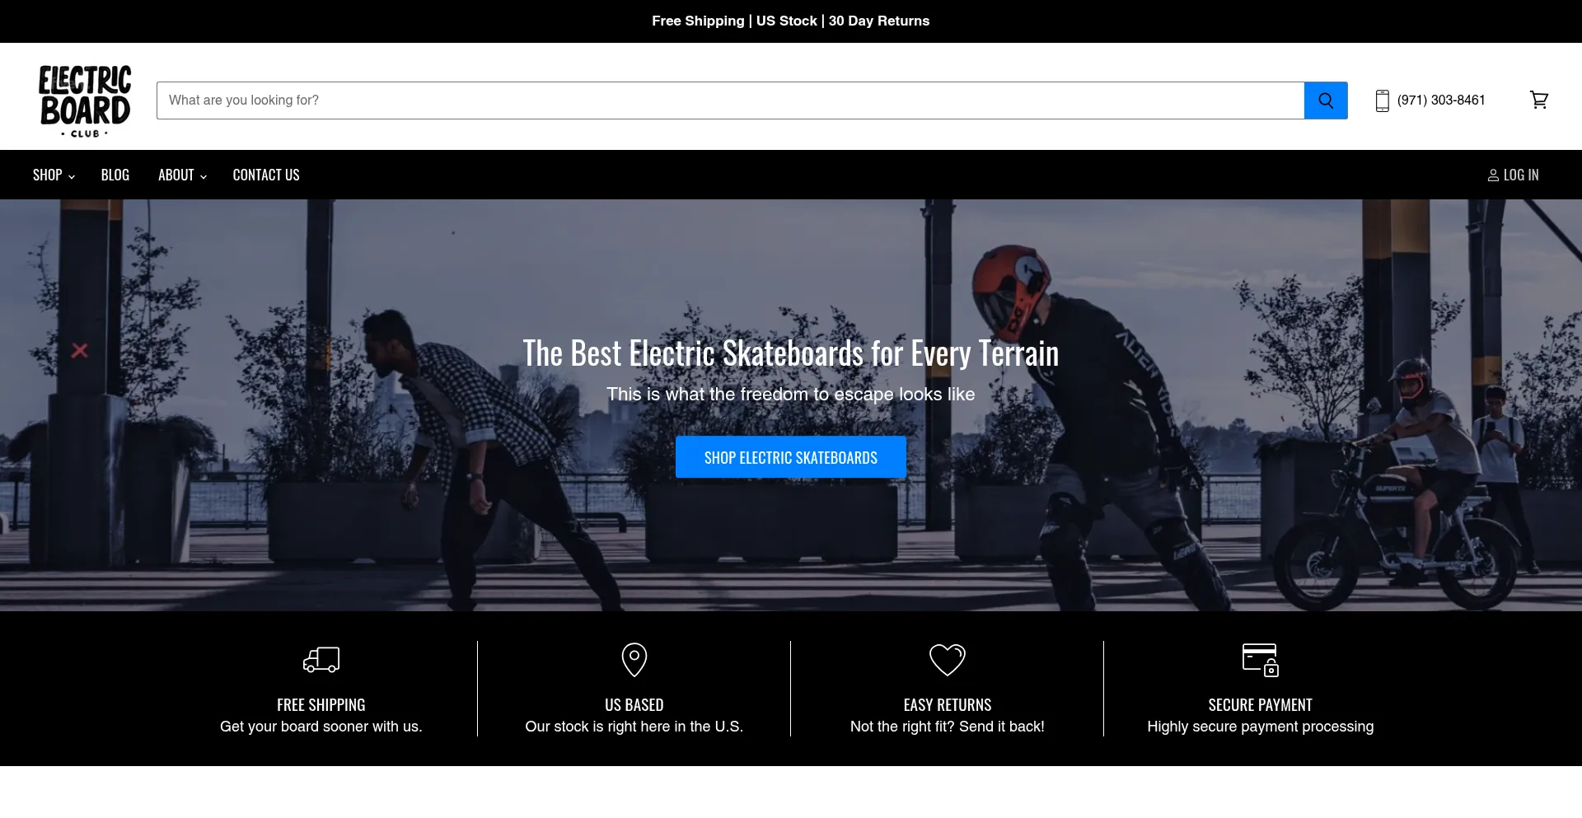Expand the Shop dropdown menu
1582x818 pixels.
(54, 175)
